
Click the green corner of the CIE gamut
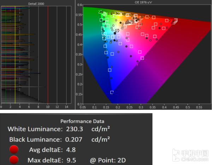pos(85,8)
